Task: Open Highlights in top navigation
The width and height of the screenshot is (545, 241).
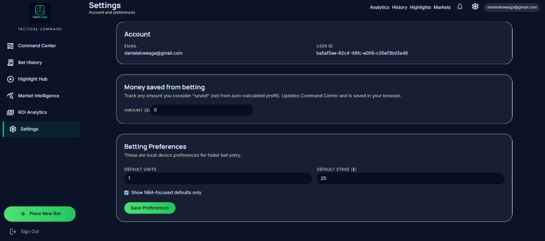Action: [x=420, y=7]
